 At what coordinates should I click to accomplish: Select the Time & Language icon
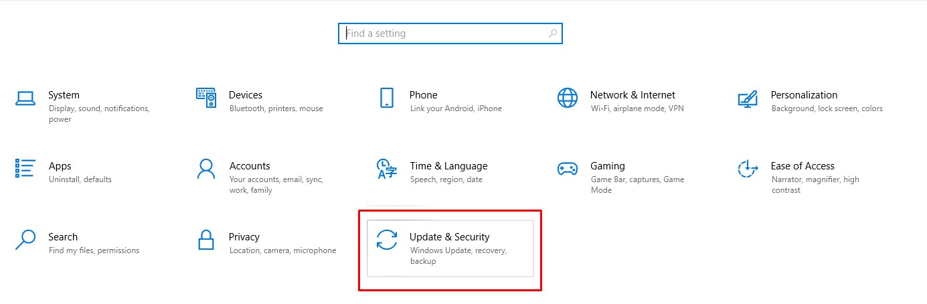pos(387,169)
